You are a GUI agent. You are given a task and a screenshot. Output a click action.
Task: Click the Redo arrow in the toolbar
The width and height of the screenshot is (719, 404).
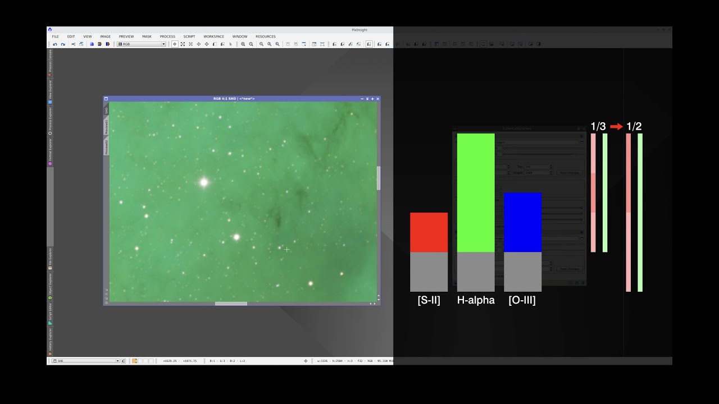63,44
